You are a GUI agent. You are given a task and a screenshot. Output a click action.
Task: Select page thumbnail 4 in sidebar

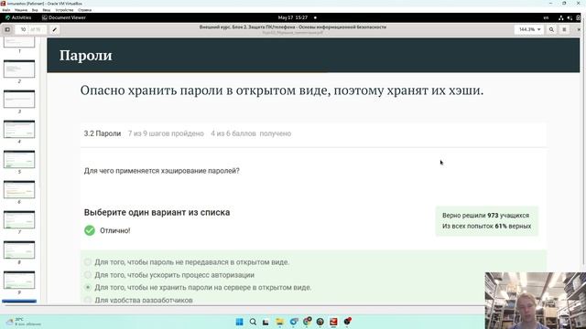(x=19, y=130)
